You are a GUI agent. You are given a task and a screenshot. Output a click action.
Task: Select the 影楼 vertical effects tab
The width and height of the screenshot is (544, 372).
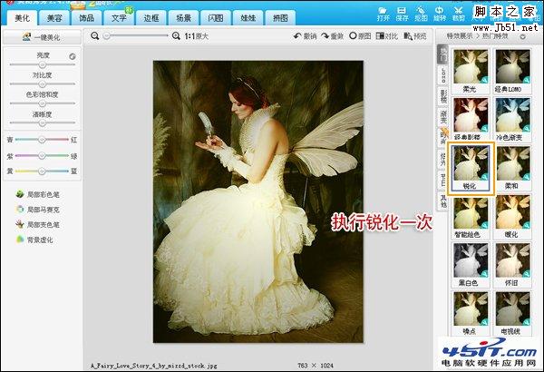(x=442, y=96)
